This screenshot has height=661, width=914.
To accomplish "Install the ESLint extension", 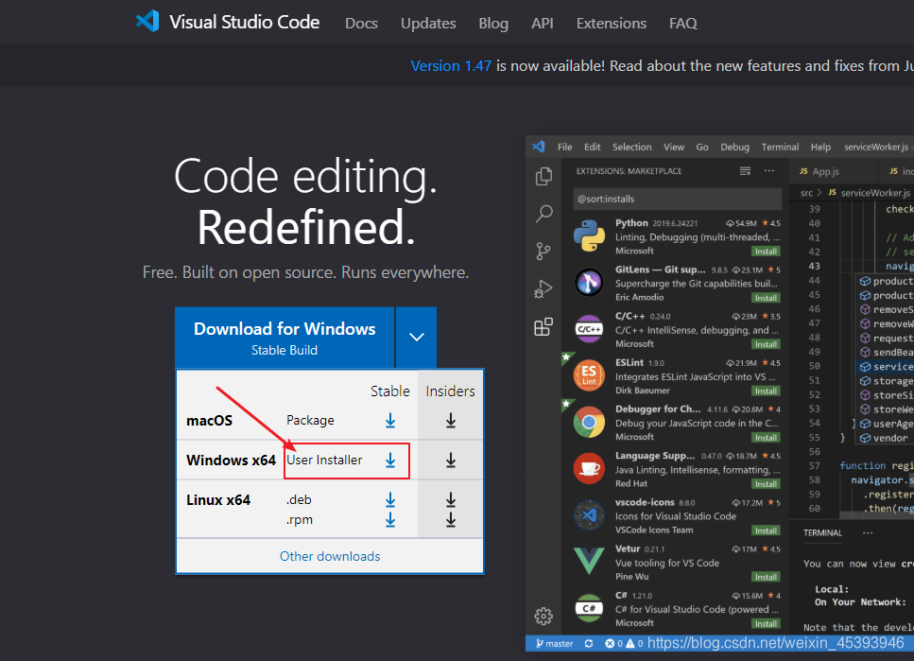I will pyautogui.click(x=766, y=391).
